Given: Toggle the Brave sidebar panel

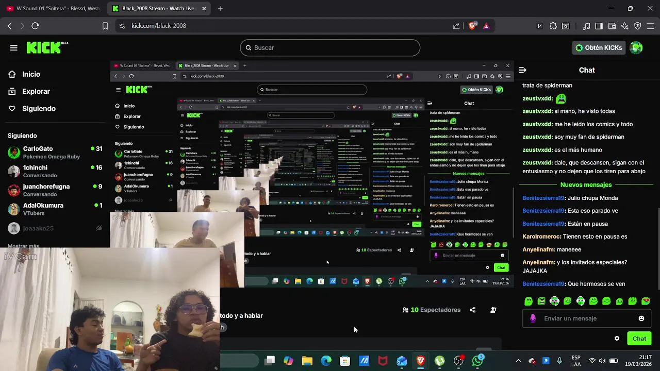Looking at the screenshot, I should pos(599,26).
